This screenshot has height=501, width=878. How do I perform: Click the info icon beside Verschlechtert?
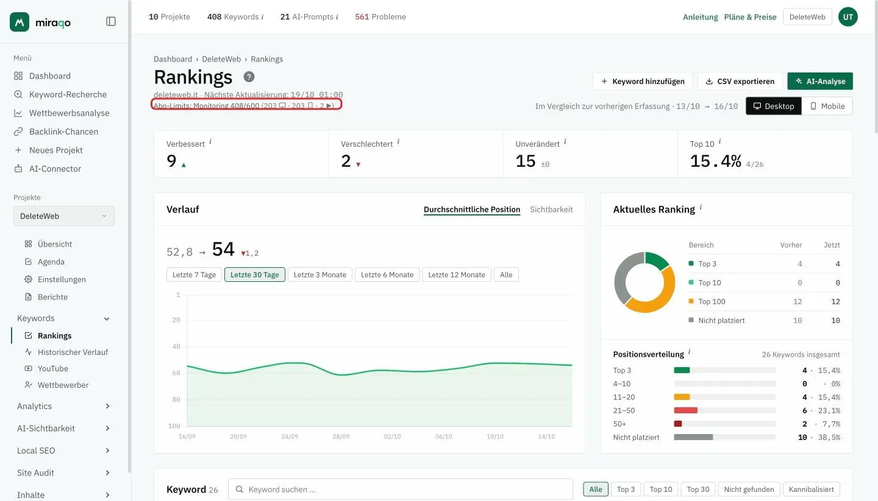399,142
